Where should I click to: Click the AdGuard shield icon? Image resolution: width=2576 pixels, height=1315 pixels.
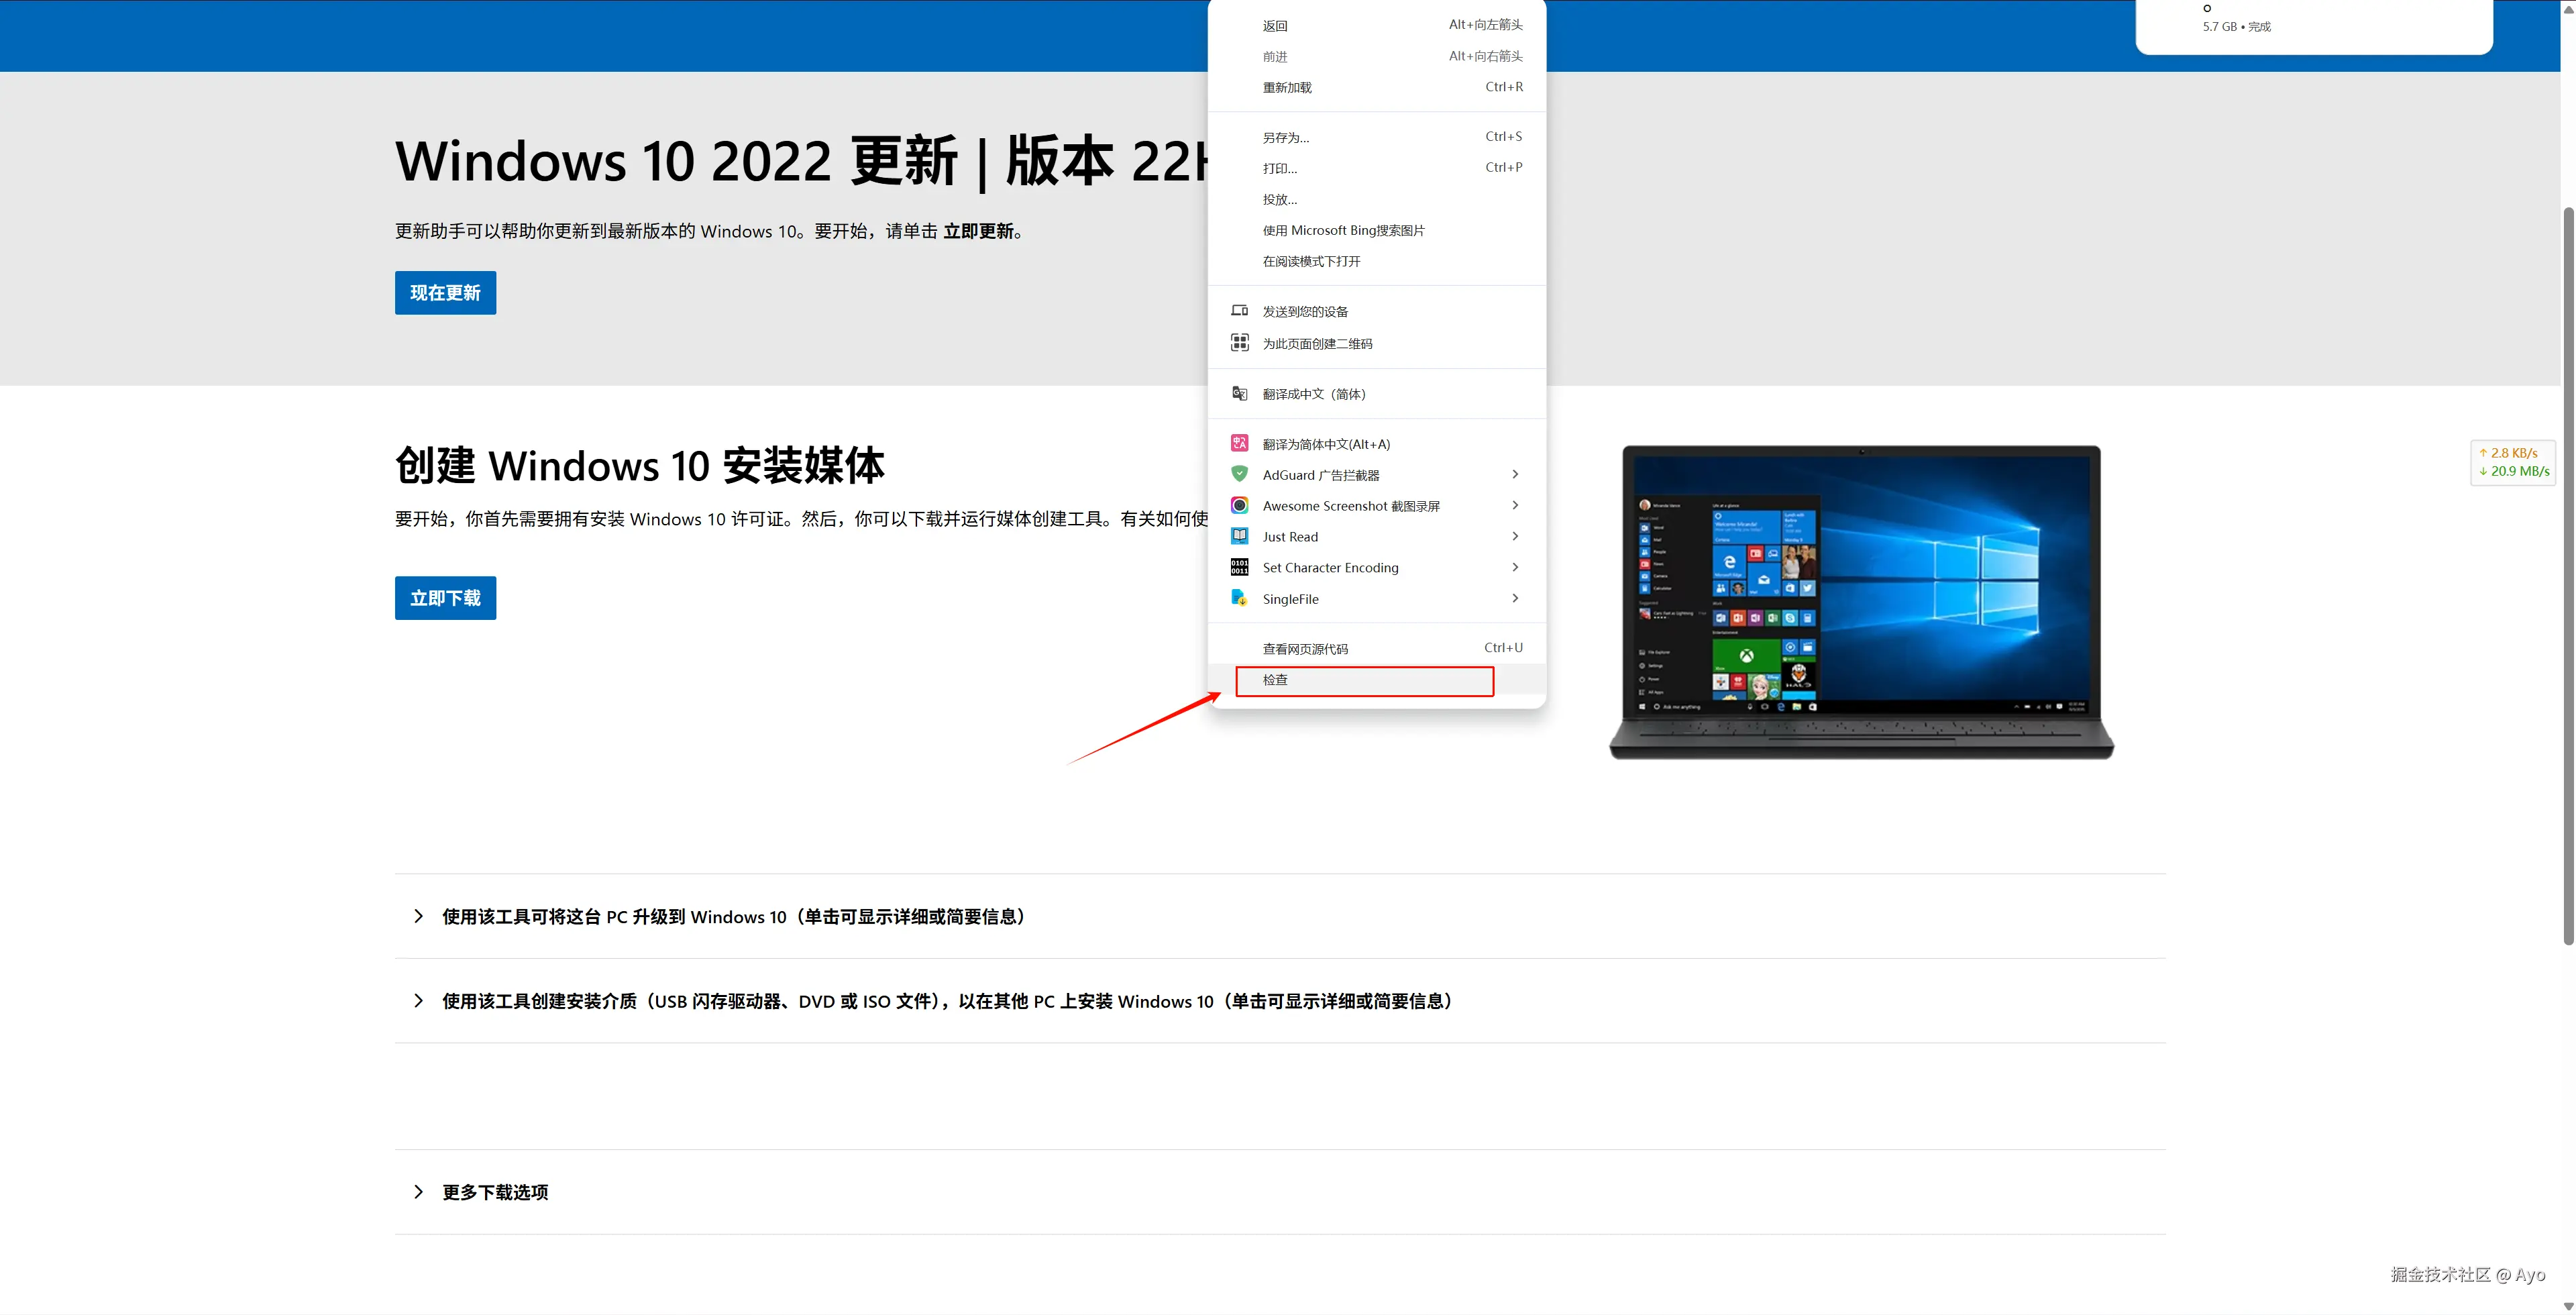[1239, 474]
